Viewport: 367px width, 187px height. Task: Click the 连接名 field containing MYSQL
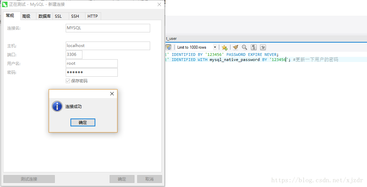pyautogui.click(x=108, y=28)
